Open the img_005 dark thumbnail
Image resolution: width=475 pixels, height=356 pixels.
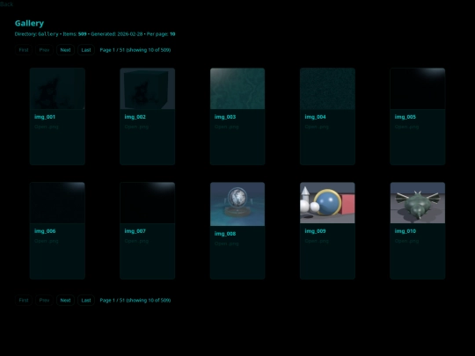click(x=418, y=89)
